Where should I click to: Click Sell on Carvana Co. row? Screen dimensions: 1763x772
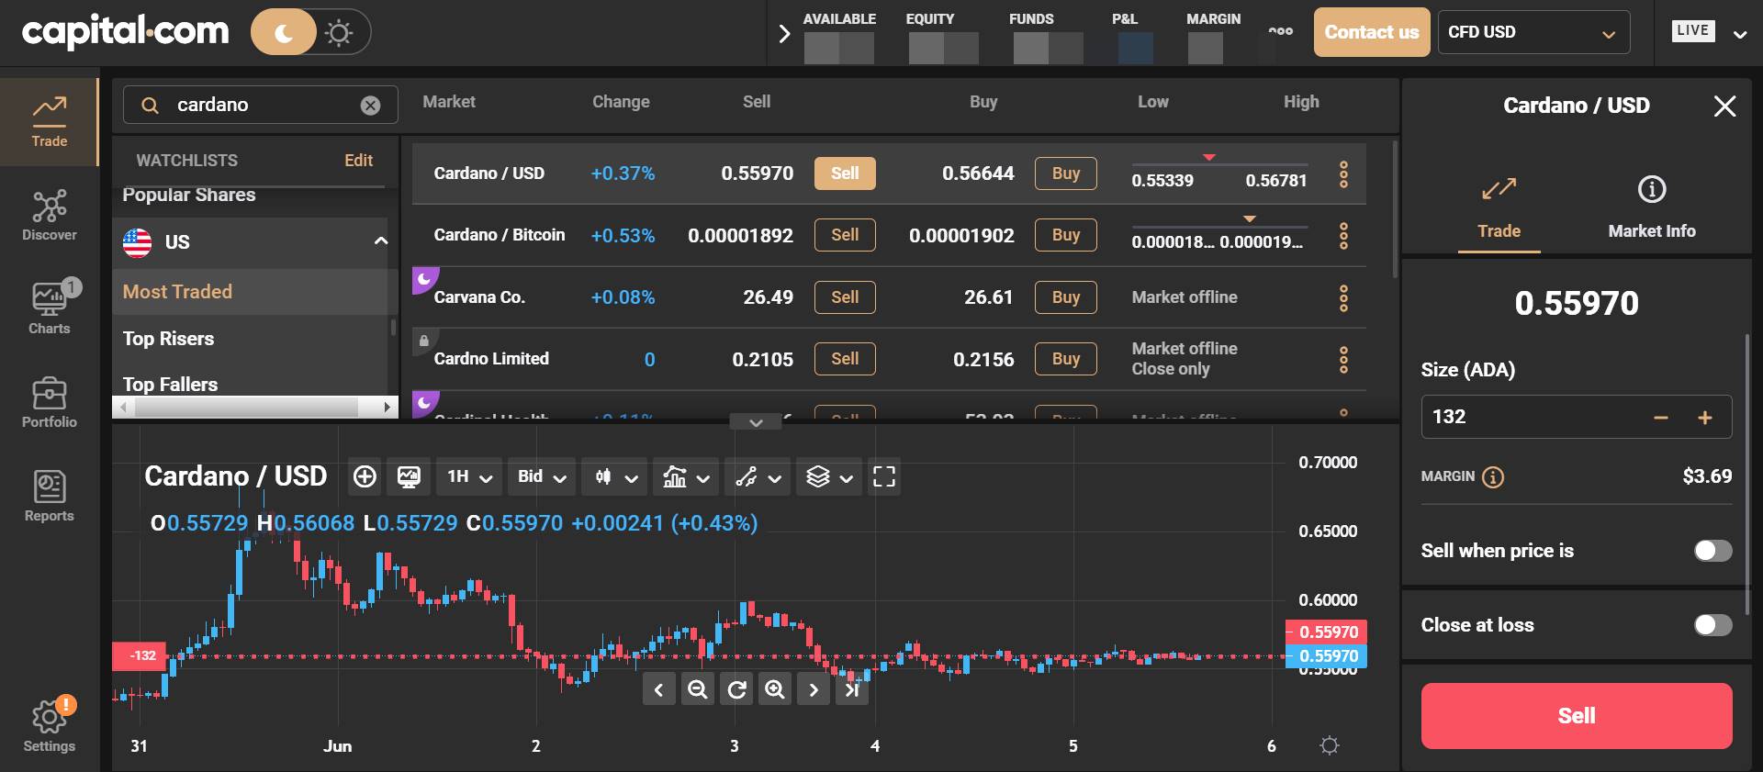[845, 297]
